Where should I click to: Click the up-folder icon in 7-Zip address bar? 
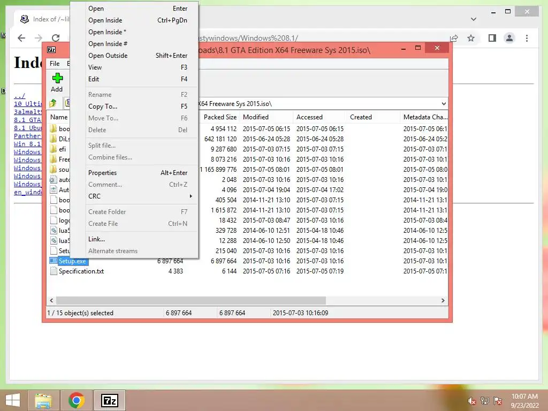[53, 103]
